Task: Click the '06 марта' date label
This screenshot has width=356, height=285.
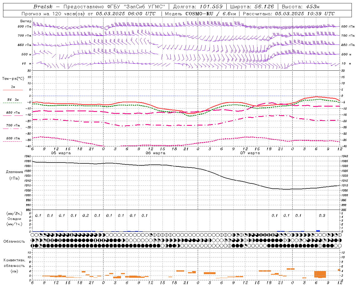Action: pyautogui.click(x=155, y=153)
